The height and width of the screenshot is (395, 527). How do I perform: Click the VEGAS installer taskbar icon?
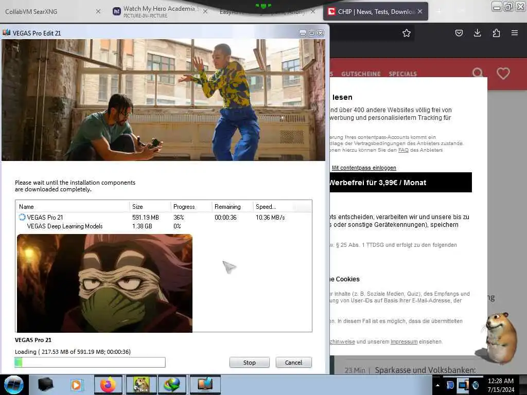coord(205,385)
